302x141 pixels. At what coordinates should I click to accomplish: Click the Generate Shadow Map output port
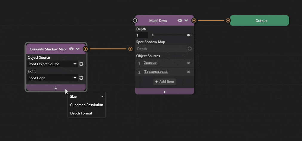point(86,49)
